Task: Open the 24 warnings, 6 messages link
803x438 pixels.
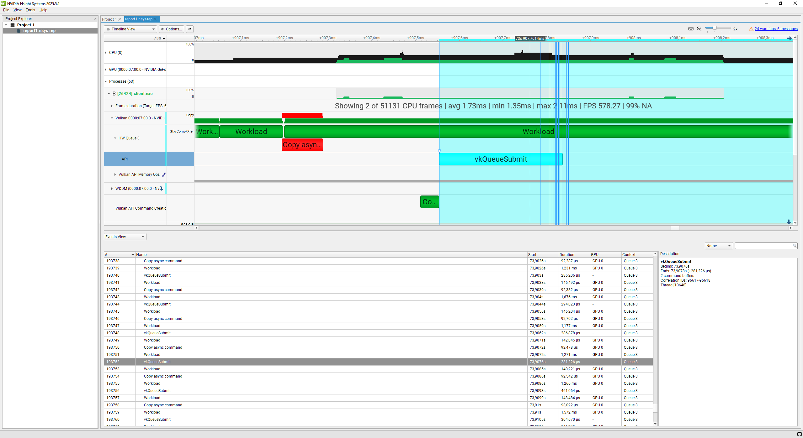Action: [776, 29]
